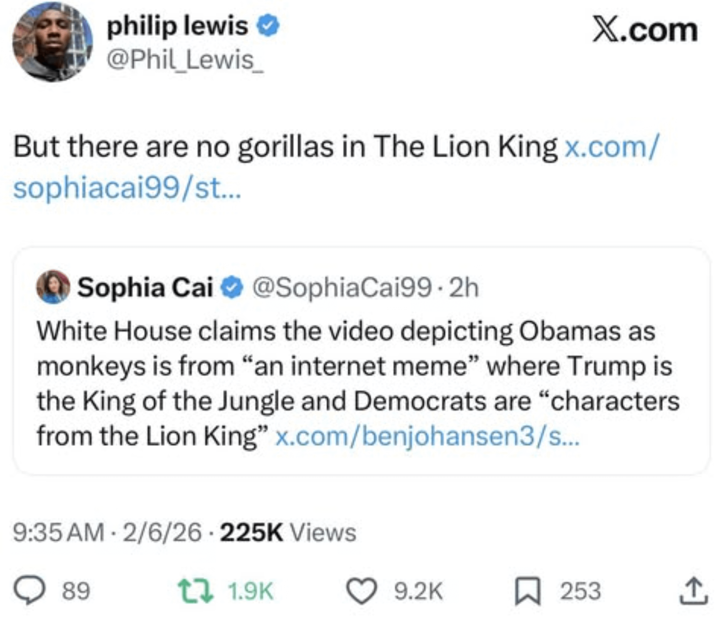
Task: Open philip lewis profile picture
Action: click(x=52, y=42)
